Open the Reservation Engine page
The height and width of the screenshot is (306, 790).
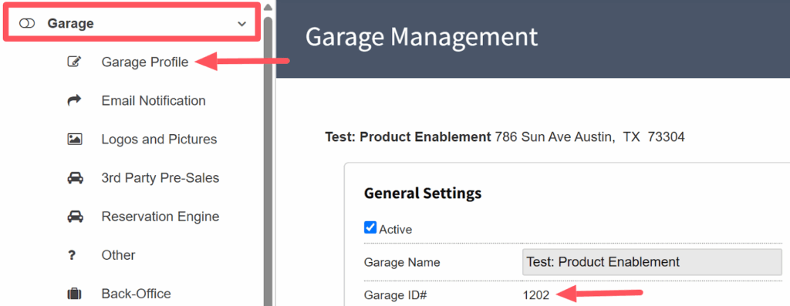click(160, 217)
